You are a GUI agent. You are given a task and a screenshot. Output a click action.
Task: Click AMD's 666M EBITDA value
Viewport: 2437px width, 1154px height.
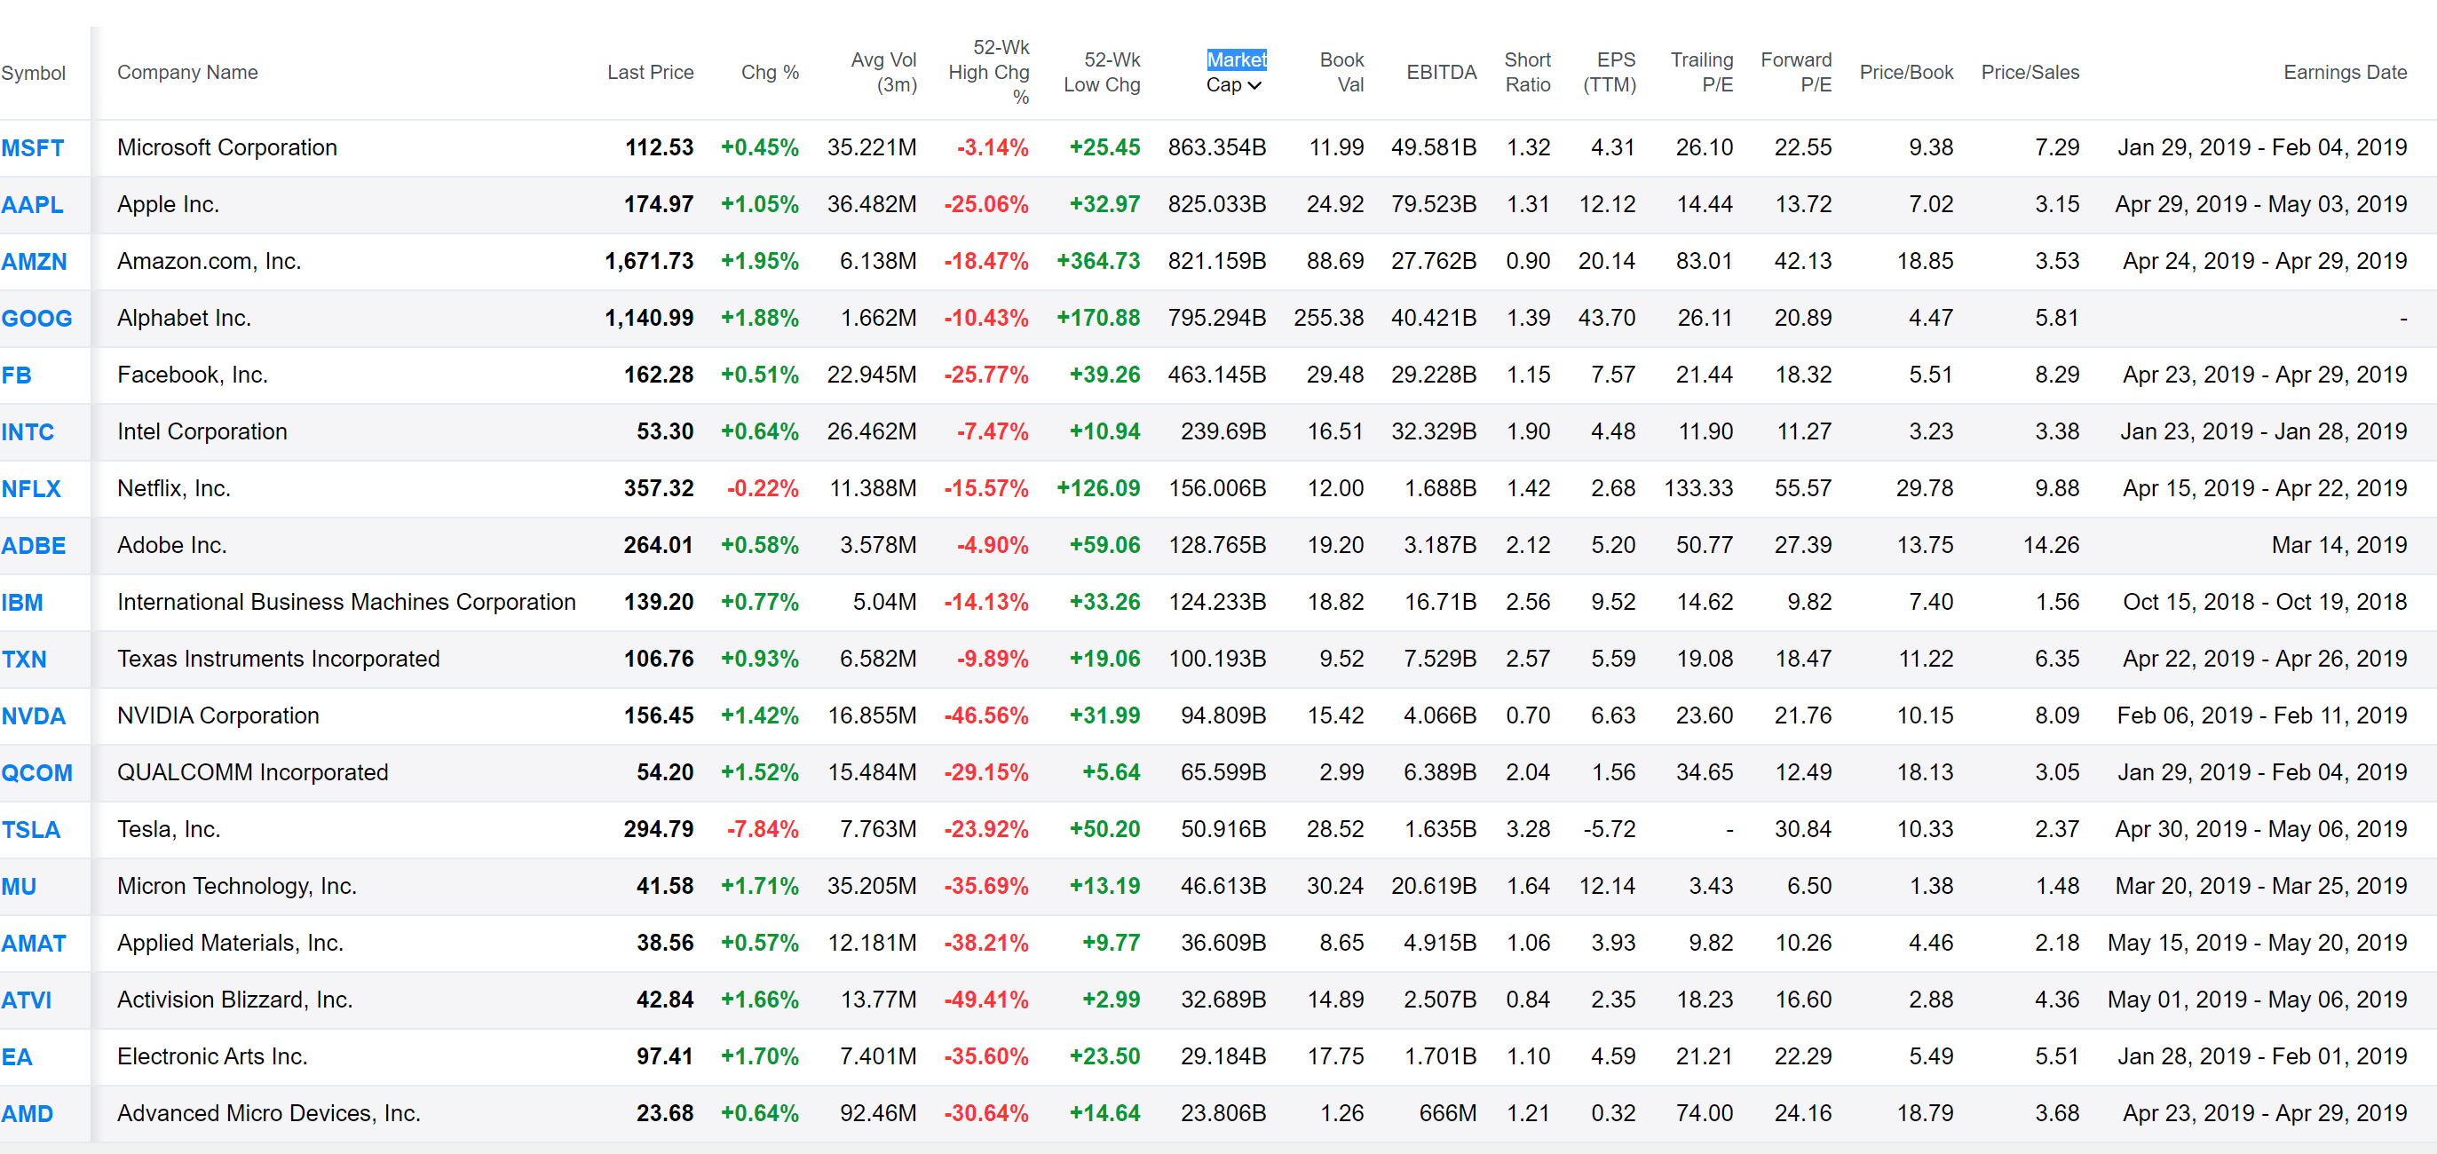coord(1447,1112)
